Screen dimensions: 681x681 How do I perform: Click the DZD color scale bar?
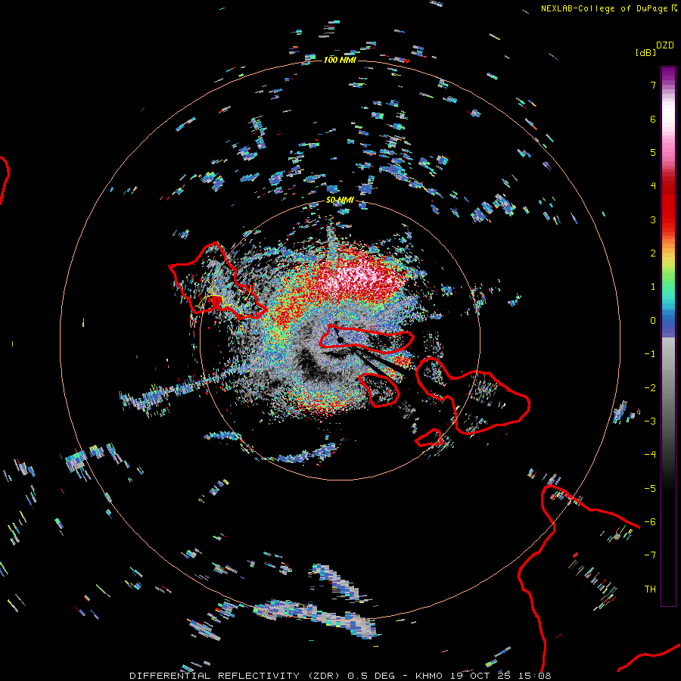click(x=668, y=336)
